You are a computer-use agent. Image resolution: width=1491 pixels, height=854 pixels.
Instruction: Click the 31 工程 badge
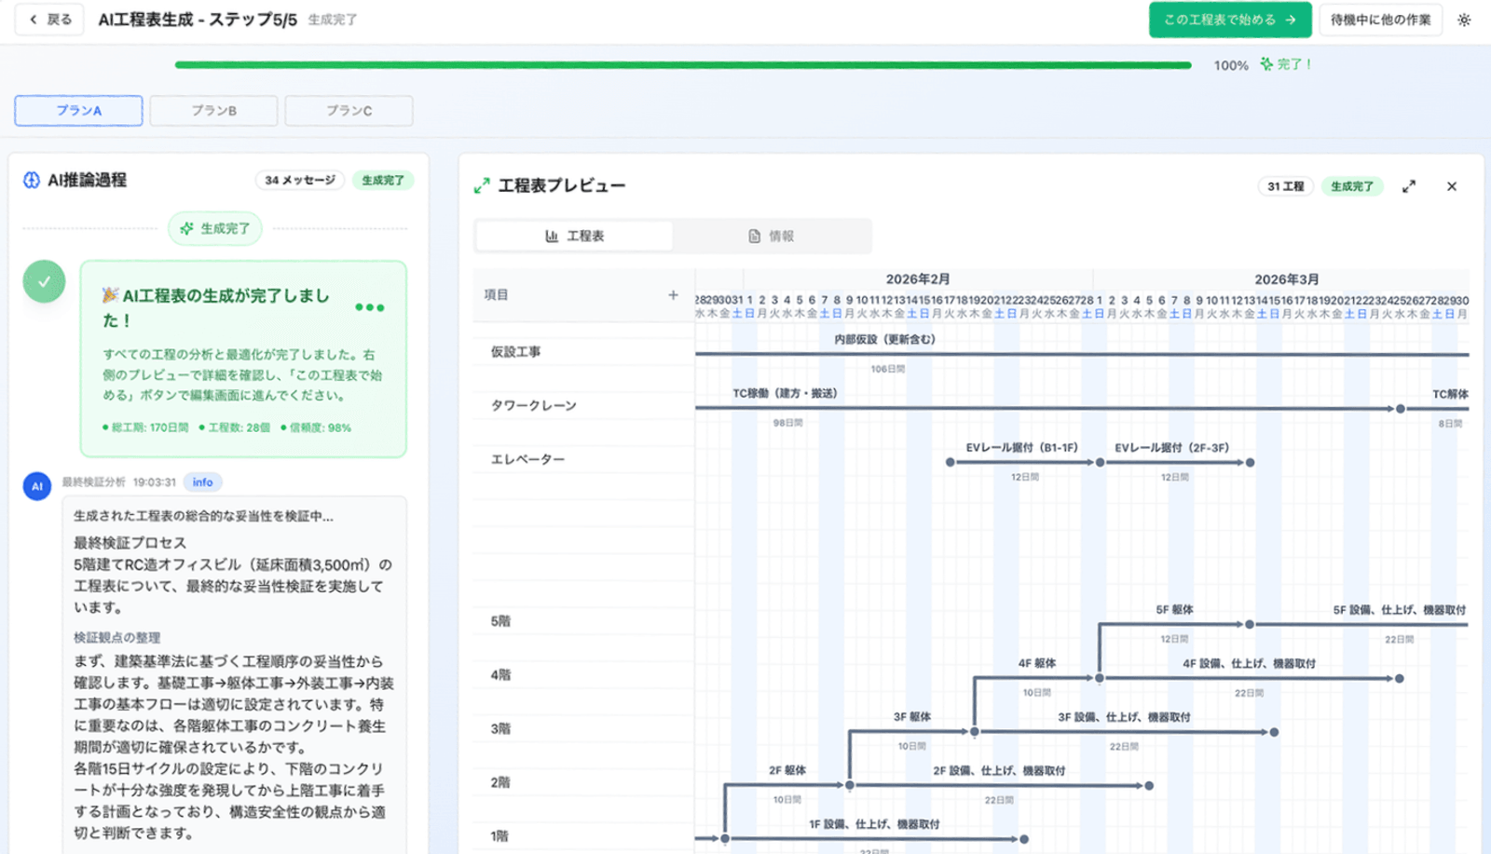(1285, 186)
